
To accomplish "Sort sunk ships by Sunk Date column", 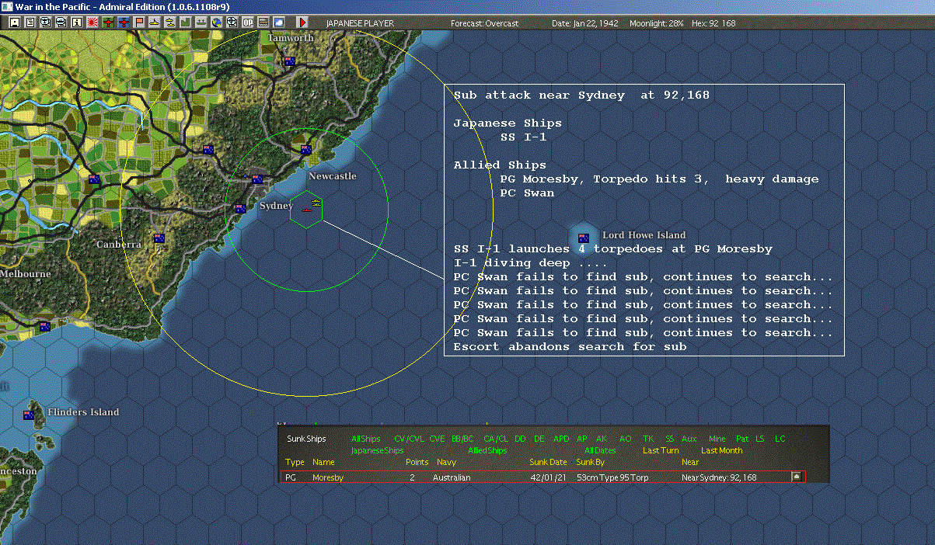I will [549, 462].
